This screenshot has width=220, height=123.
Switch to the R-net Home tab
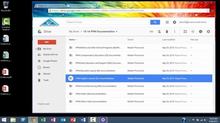point(81,6)
